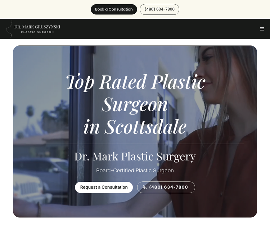The image size is (270, 226).
Task: Go home via Dr. Mark Gruszynski logo text
Action: [37, 27]
